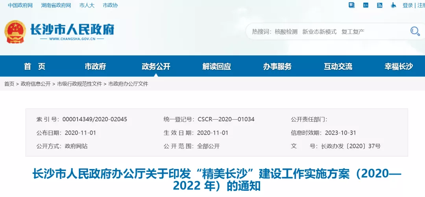This screenshot has width=425, height=197.
Task: Enable accessibility mode via wheelchair icon
Action: coord(394,5)
